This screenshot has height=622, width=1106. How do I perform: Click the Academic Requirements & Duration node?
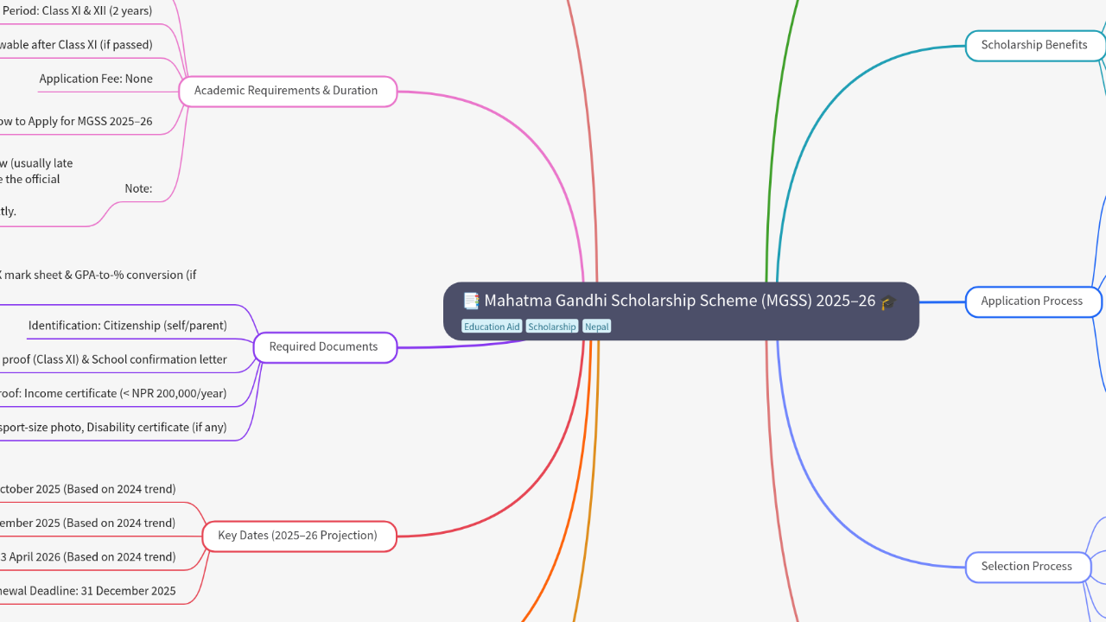[x=286, y=91]
